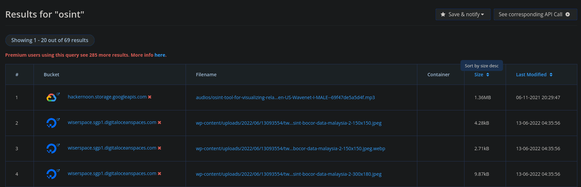
Task: Open wiserspace bucket link in row 3
Action: (112, 148)
